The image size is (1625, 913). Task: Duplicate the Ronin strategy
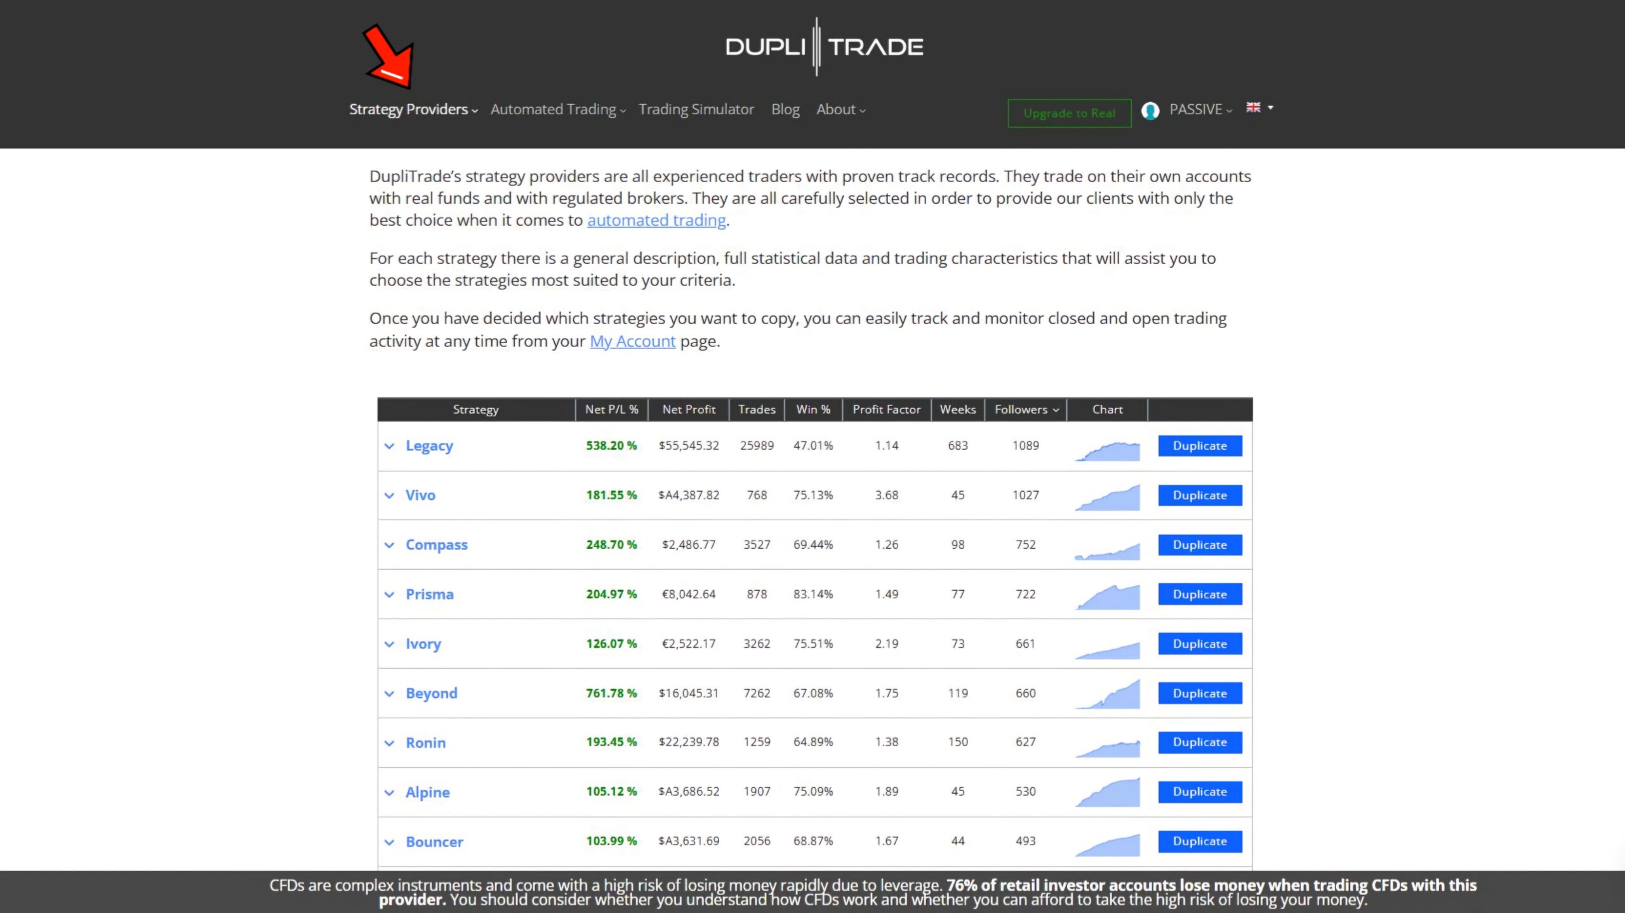[1200, 742]
